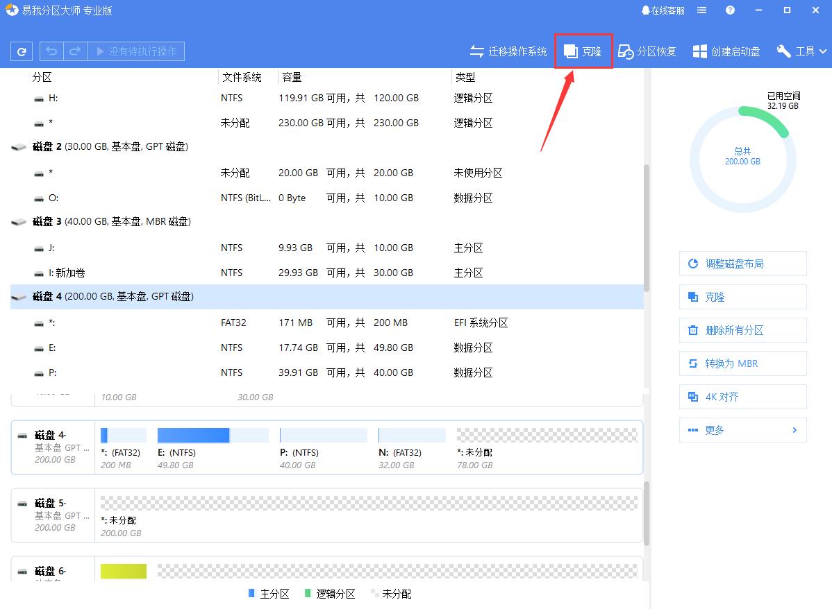Select the 迁移操作系统 (Migrate OS) icon

476,51
